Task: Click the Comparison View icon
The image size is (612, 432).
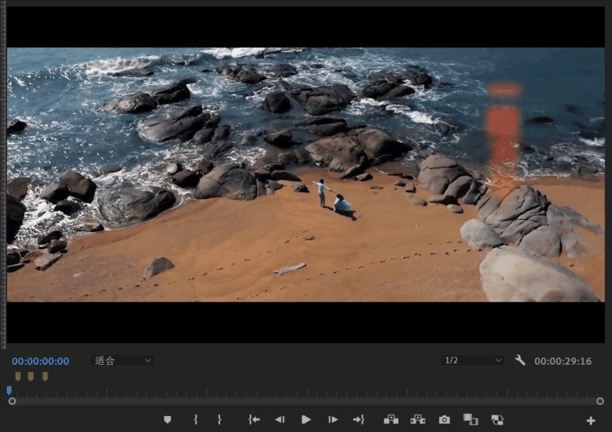Action: pyautogui.click(x=470, y=420)
